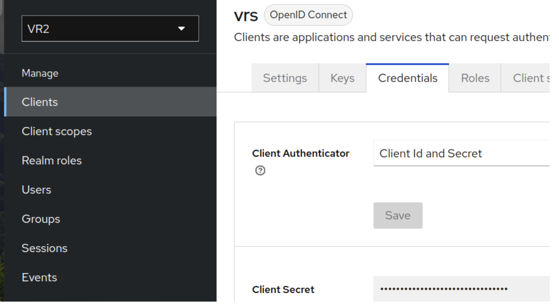Navigate to Realm roles
This screenshot has width=559, height=305.
pos(51,160)
